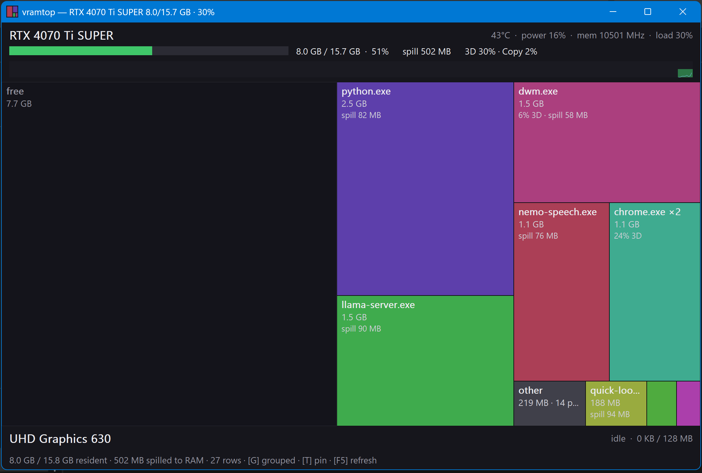Select the dwm.exe treemap tile
The height and width of the screenshot is (473, 702).
tap(607, 142)
